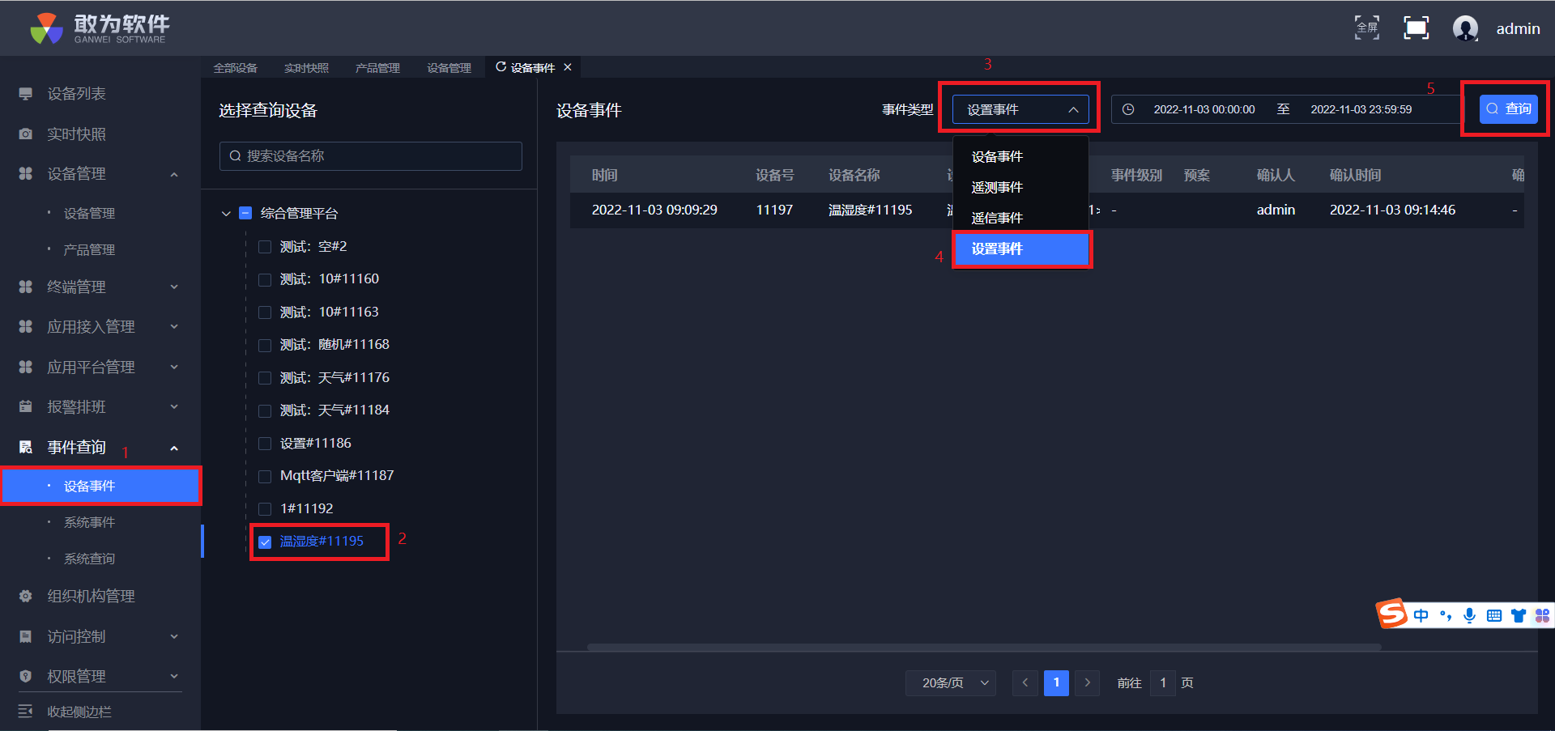Click the Sogou skin shirt icon
This screenshot has height=731, width=1555.
point(1519,616)
